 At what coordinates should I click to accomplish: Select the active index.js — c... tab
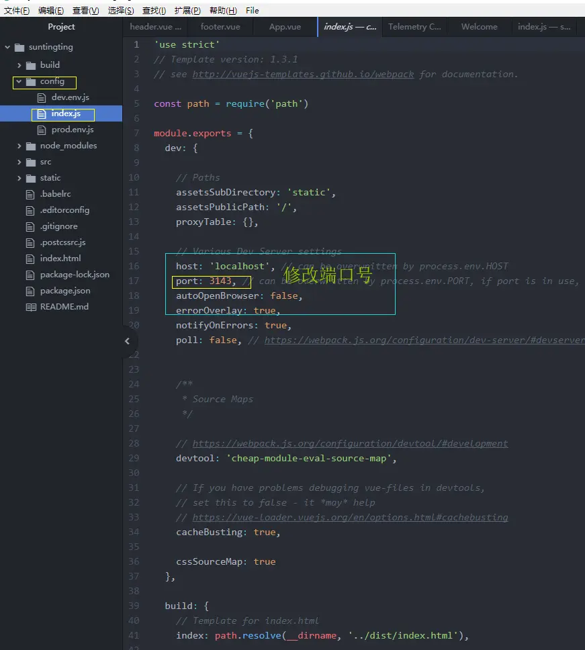(x=350, y=27)
